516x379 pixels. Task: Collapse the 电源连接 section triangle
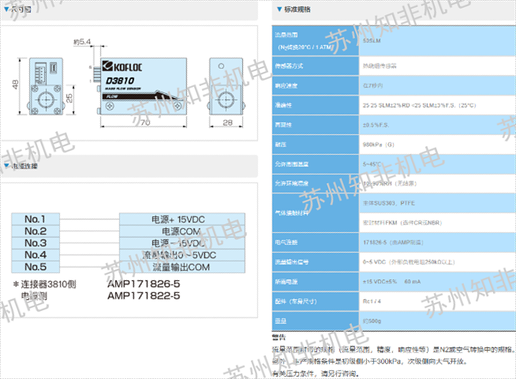pyautogui.click(x=6, y=165)
